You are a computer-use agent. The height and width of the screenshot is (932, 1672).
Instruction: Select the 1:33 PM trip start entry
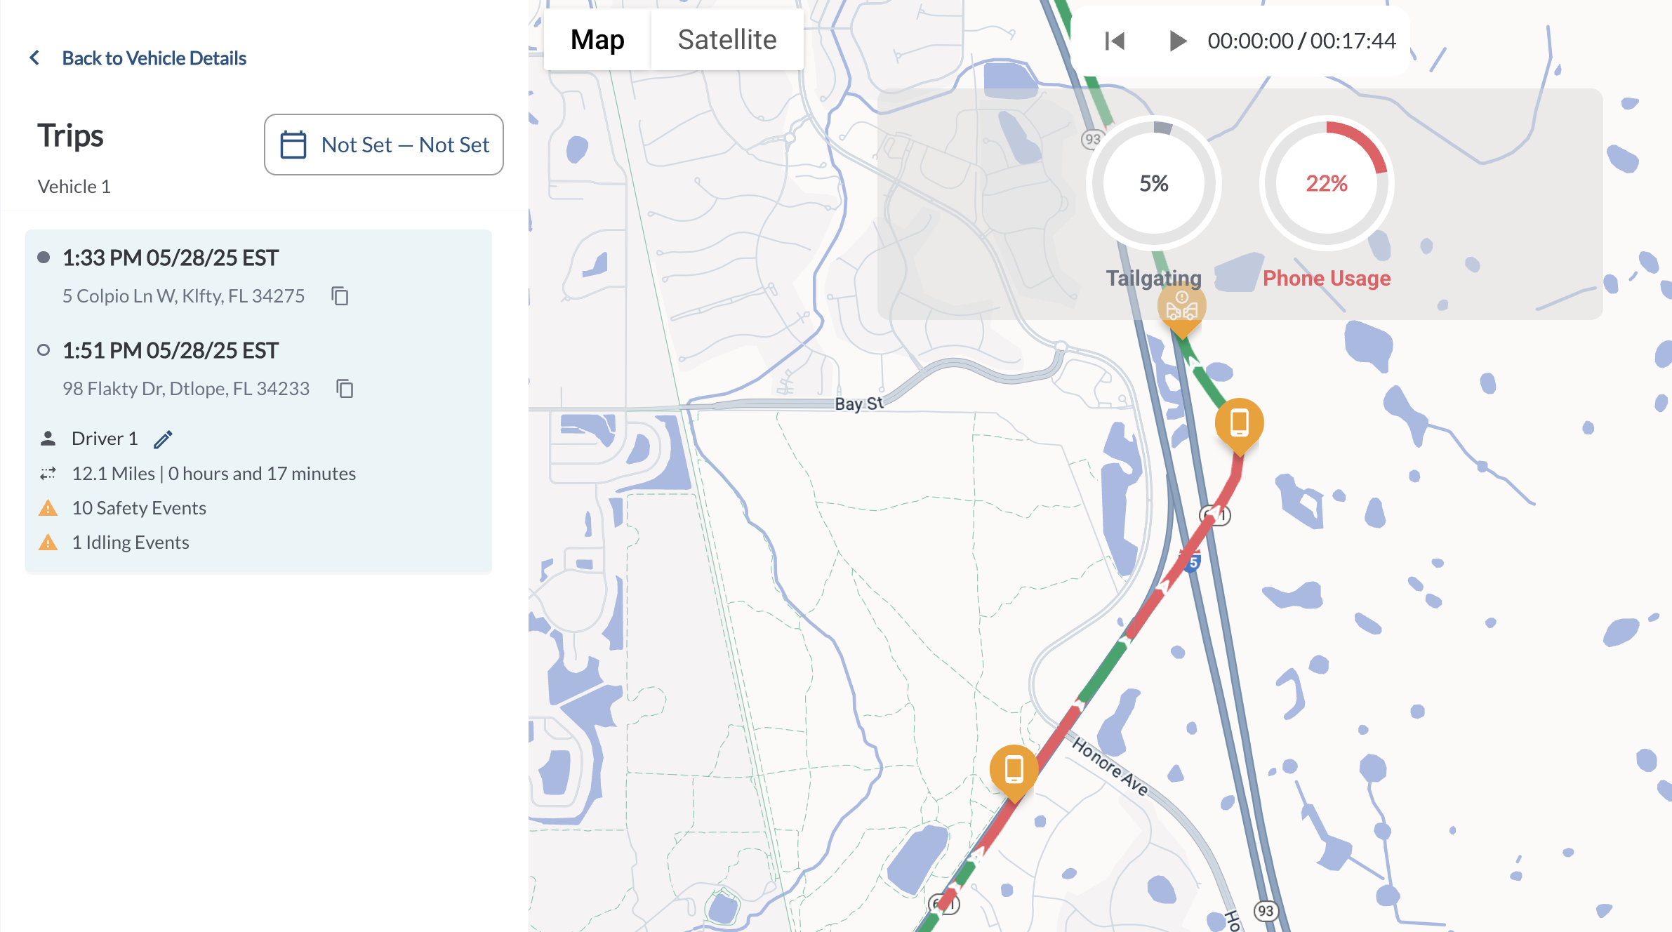[x=171, y=258]
